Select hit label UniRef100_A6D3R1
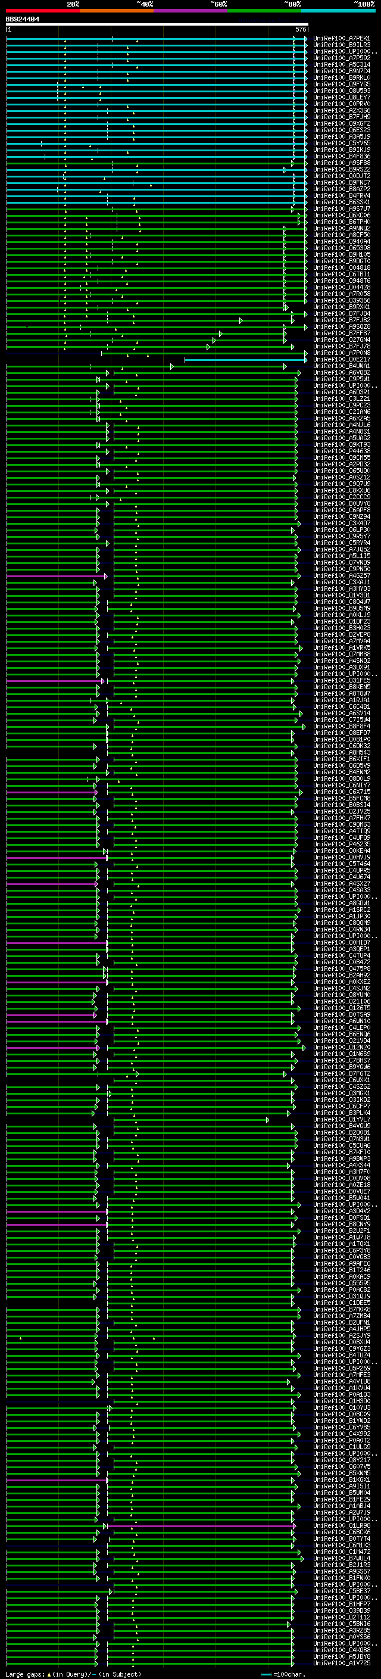 coord(341,393)
